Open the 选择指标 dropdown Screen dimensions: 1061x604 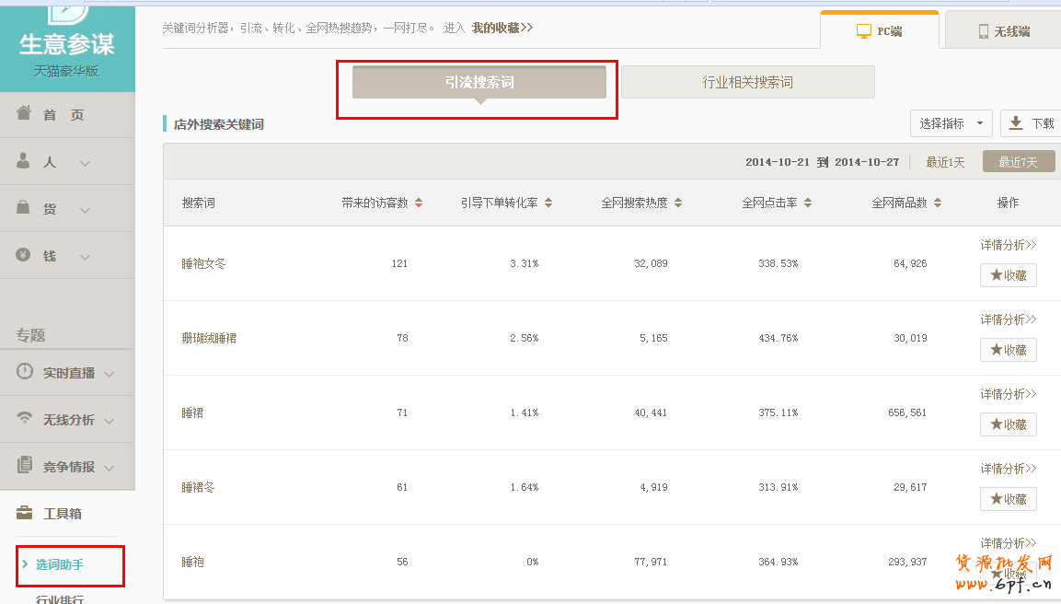tap(951, 123)
